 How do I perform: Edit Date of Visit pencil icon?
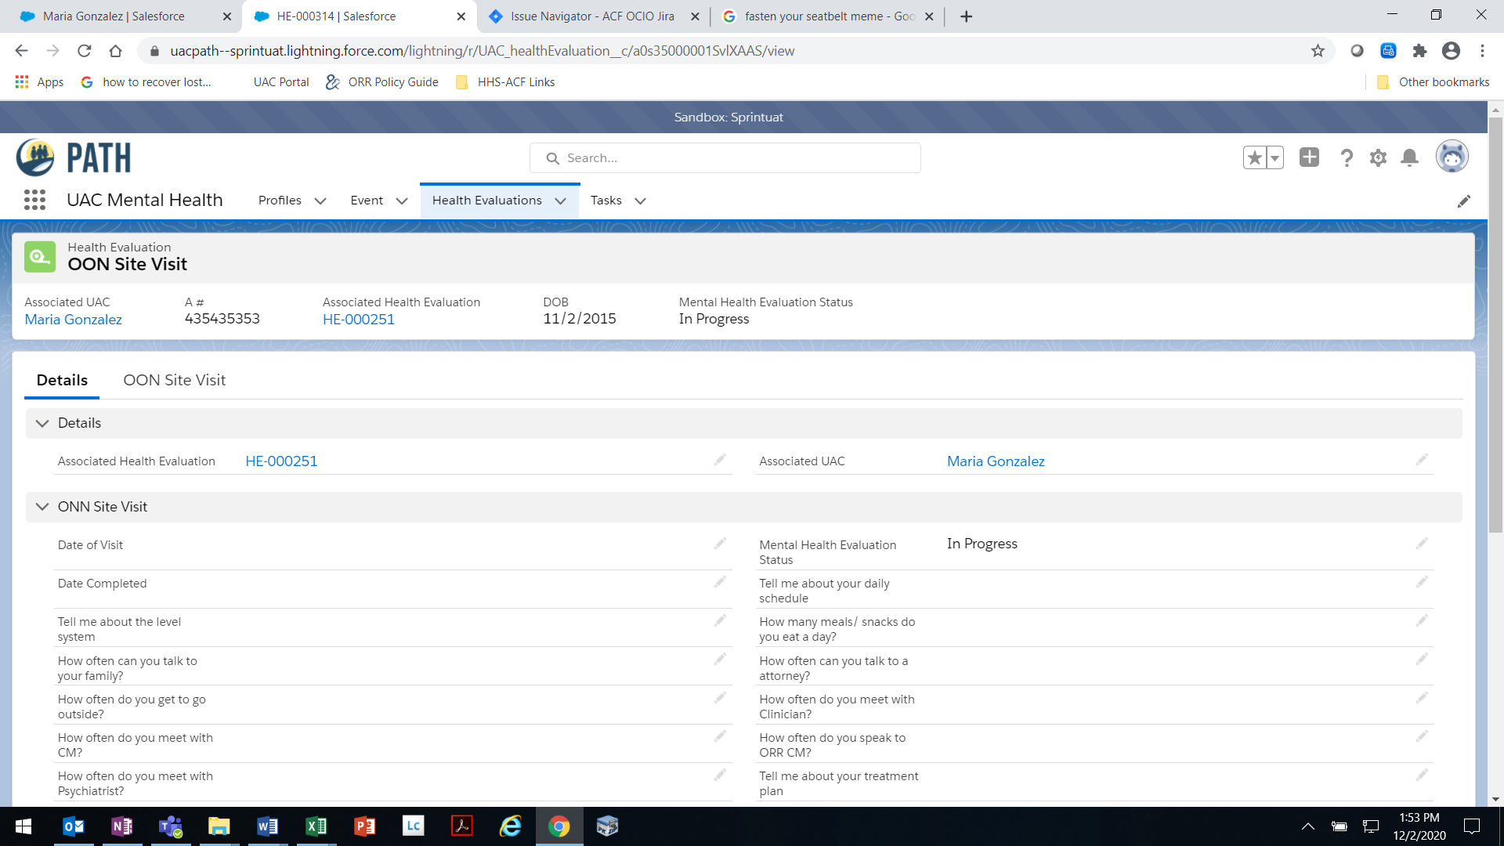(x=720, y=544)
